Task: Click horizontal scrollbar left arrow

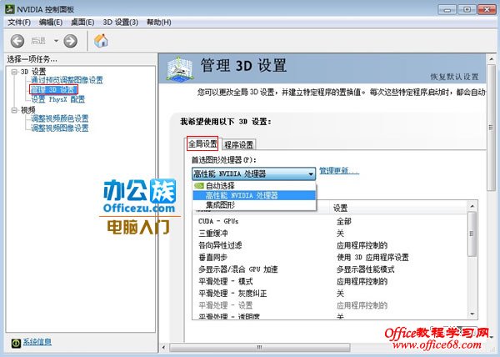Action: pyautogui.click(x=164, y=347)
